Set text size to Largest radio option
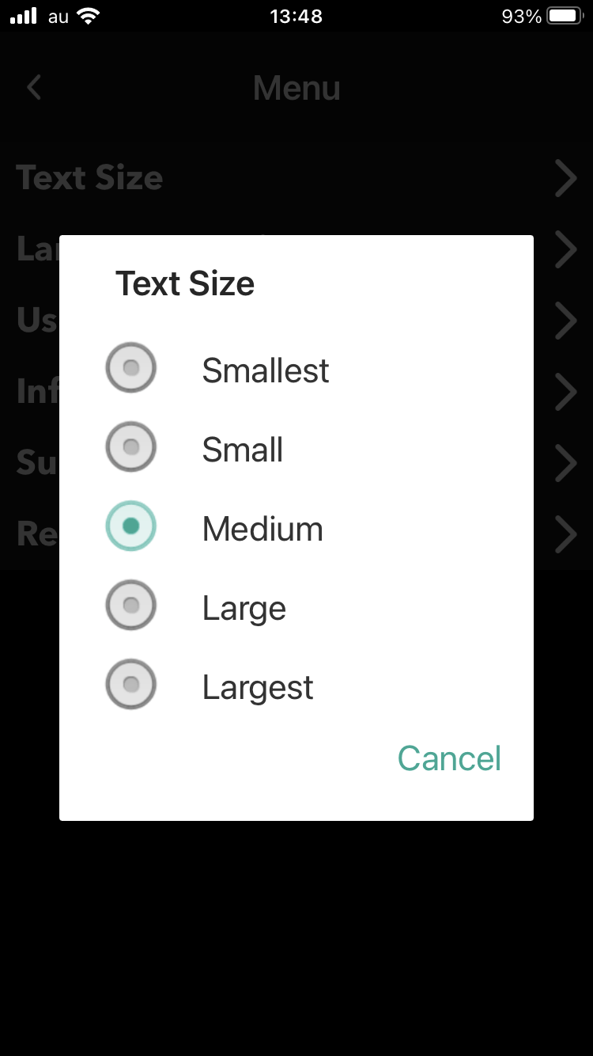This screenshot has width=593, height=1056. [131, 685]
